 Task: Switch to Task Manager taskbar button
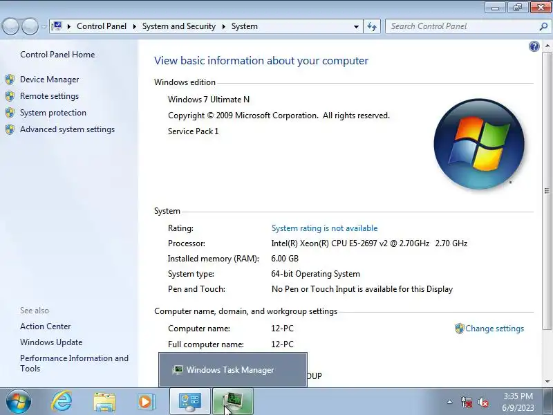(233, 402)
